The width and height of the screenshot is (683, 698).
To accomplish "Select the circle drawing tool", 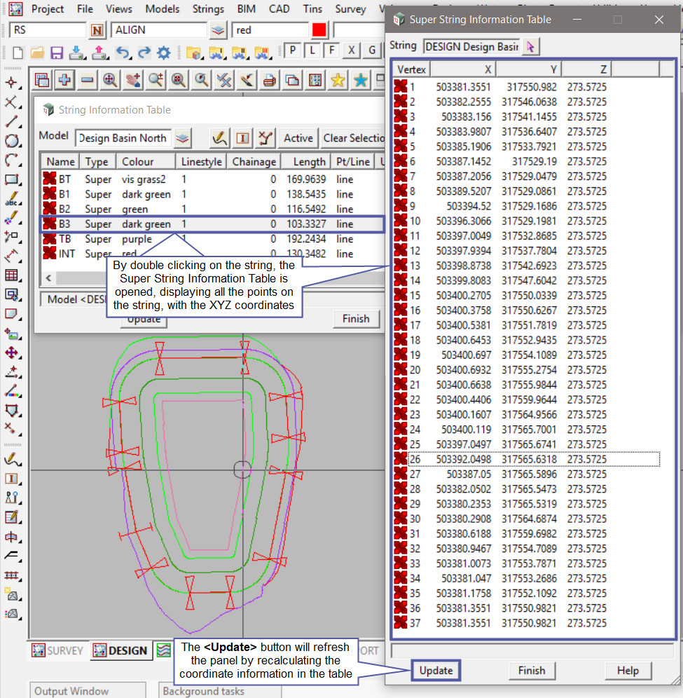I will pyautogui.click(x=11, y=141).
